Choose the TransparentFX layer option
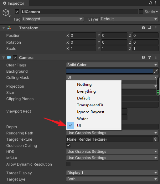 (x=94, y=105)
